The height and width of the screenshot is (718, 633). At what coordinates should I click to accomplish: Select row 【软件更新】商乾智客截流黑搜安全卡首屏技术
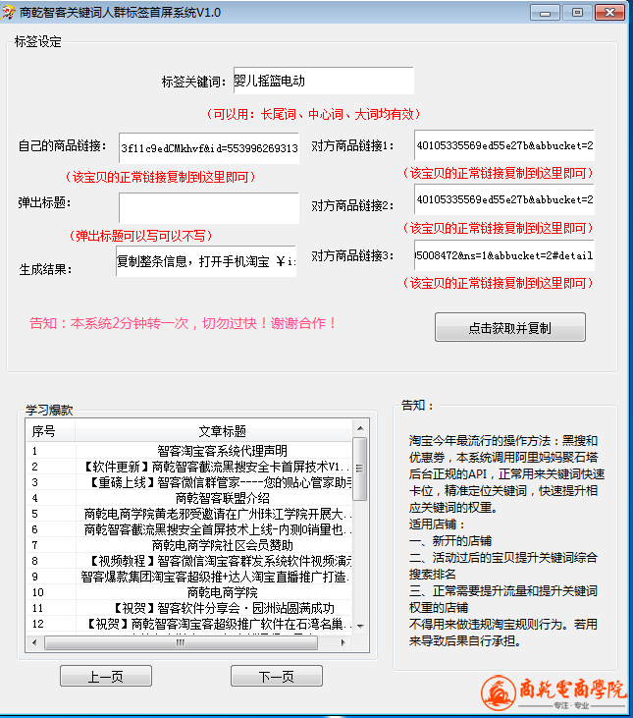tap(189, 467)
